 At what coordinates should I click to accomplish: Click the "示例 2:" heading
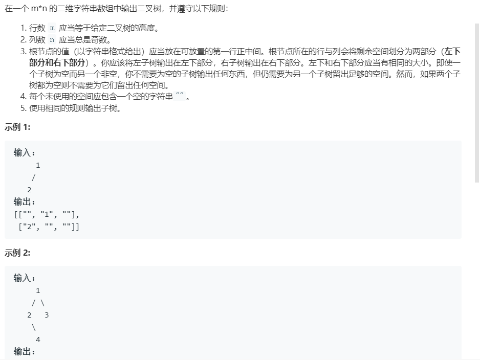(17, 253)
